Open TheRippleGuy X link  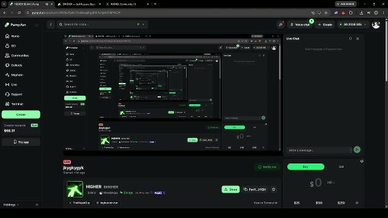point(79,203)
